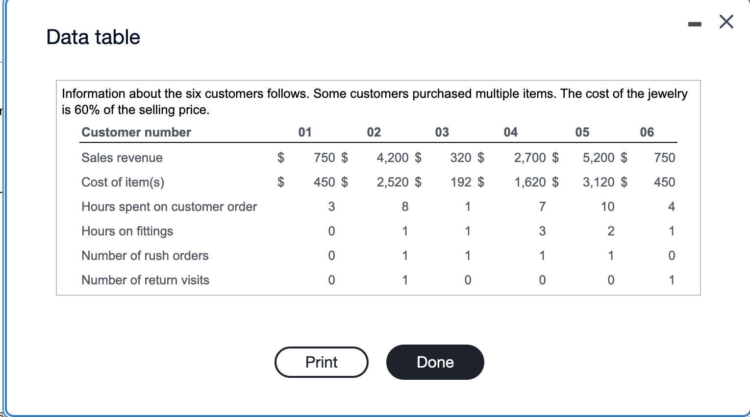Click the 192 cost value for customer 03
This screenshot has height=417, width=750.
(x=460, y=182)
